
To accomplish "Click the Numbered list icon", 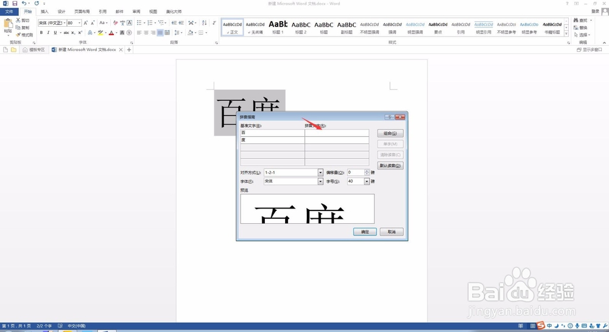I will (150, 23).
